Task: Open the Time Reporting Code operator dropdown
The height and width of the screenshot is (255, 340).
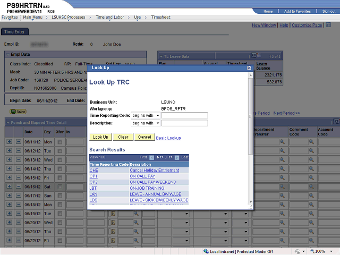Action: [x=146, y=115]
